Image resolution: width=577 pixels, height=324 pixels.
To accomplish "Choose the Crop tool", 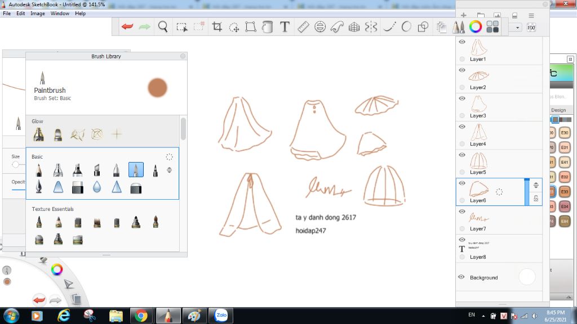I will tap(217, 27).
